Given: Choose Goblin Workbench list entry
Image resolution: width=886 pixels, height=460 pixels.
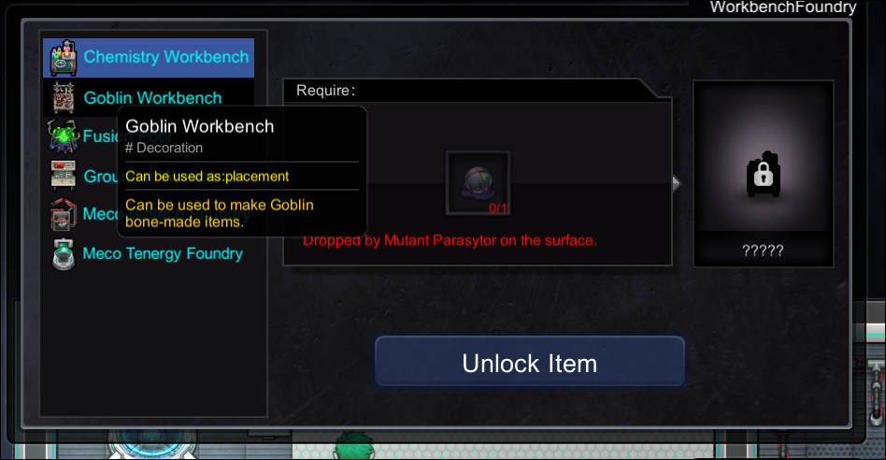Looking at the screenshot, I should (x=149, y=97).
